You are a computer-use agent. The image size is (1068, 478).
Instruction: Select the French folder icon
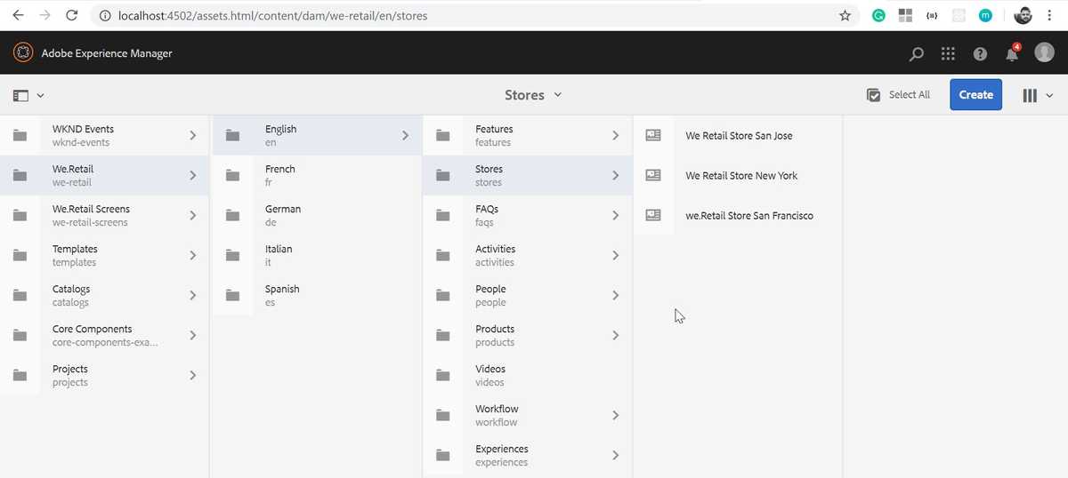[232, 176]
